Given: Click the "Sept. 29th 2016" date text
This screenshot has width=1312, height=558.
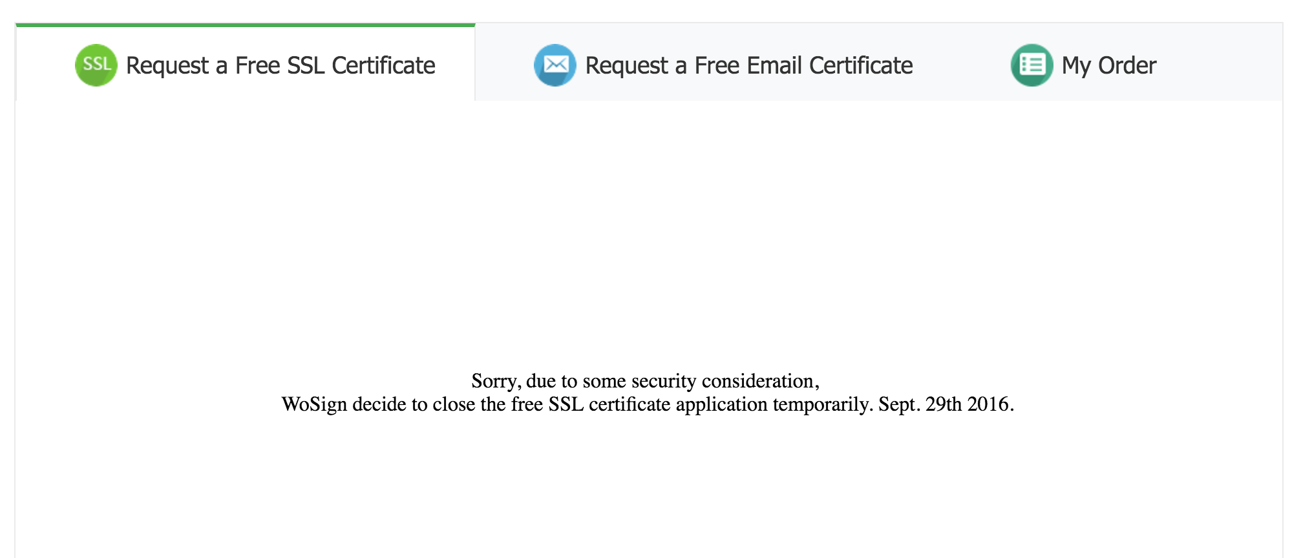Looking at the screenshot, I should 946,404.
